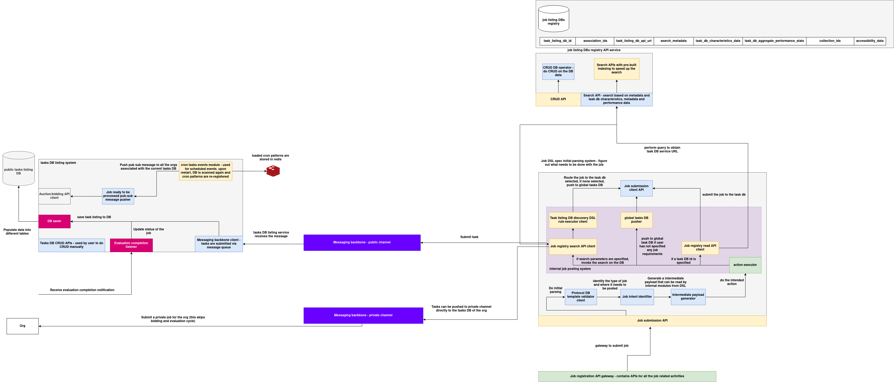Image resolution: width=894 pixels, height=382 pixels.
Task: Click the CRUD API yellow box
Action: 558,99
